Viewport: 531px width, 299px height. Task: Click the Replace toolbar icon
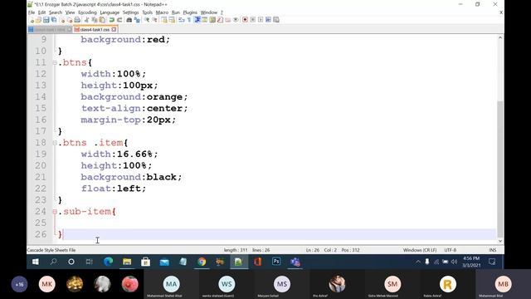(137, 20)
